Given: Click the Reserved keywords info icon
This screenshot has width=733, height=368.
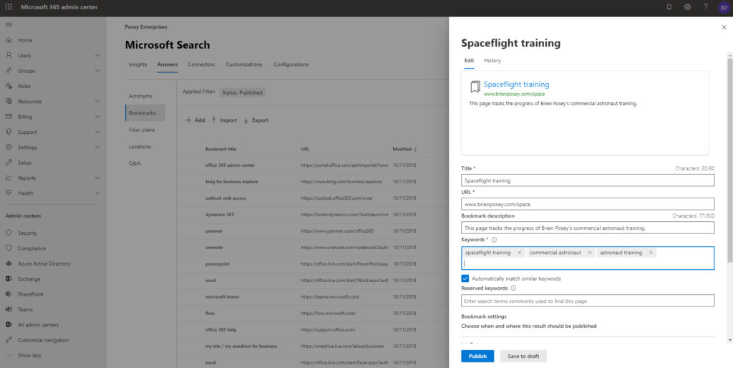Looking at the screenshot, I should [513, 288].
